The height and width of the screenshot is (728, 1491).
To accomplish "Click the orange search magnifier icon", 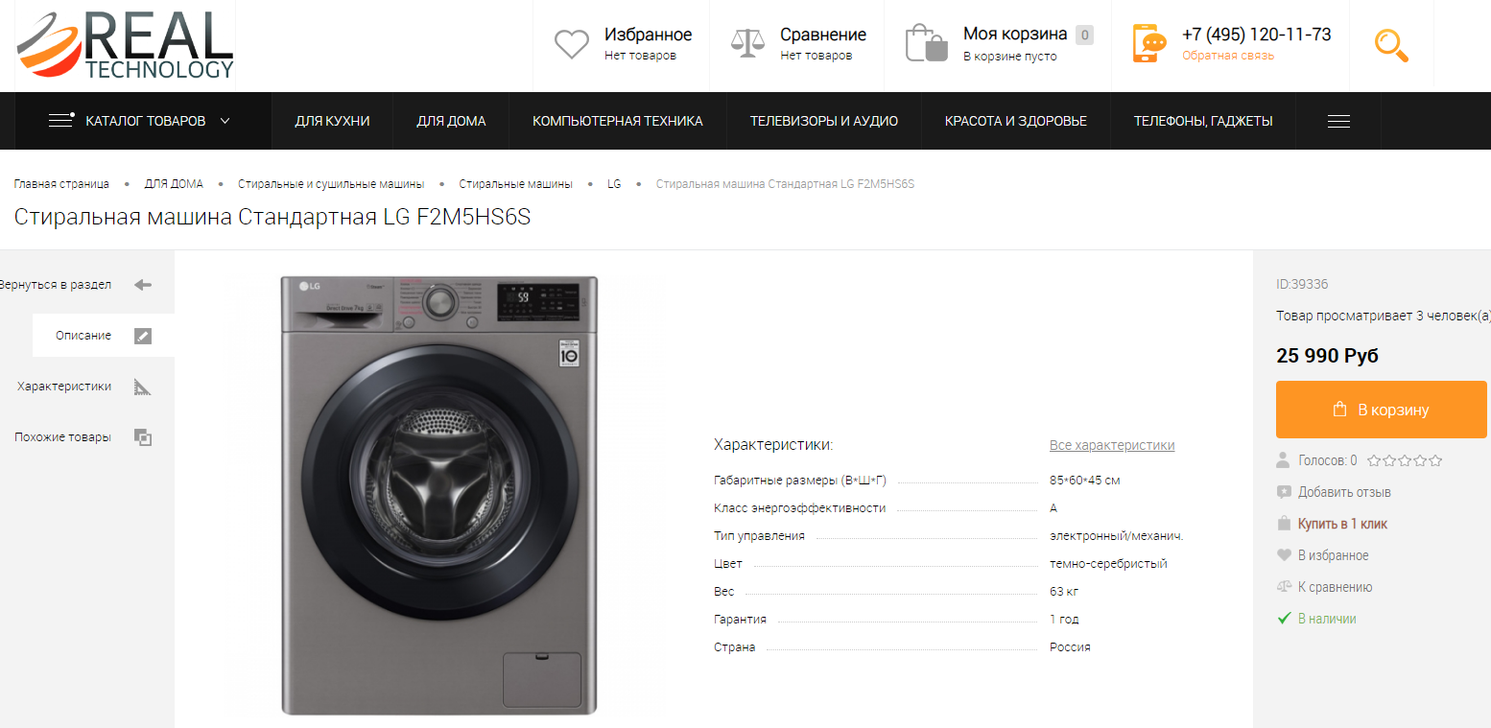I will click(1391, 45).
